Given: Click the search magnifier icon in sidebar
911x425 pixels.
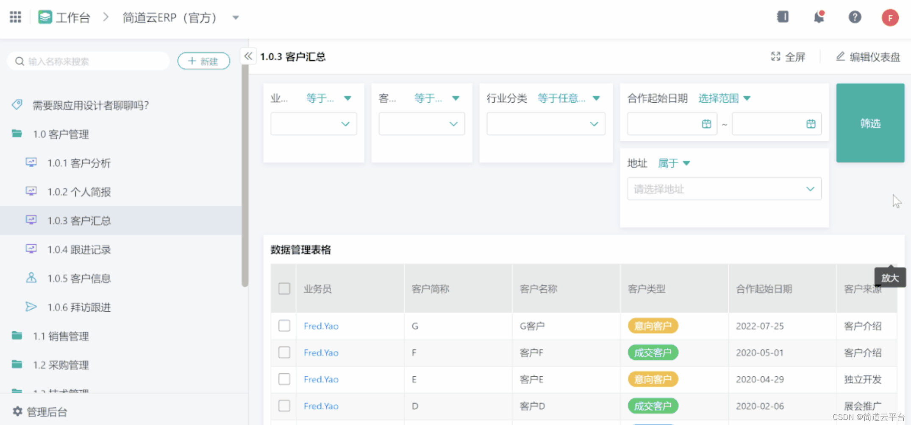Looking at the screenshot, I should coord(19,62).
